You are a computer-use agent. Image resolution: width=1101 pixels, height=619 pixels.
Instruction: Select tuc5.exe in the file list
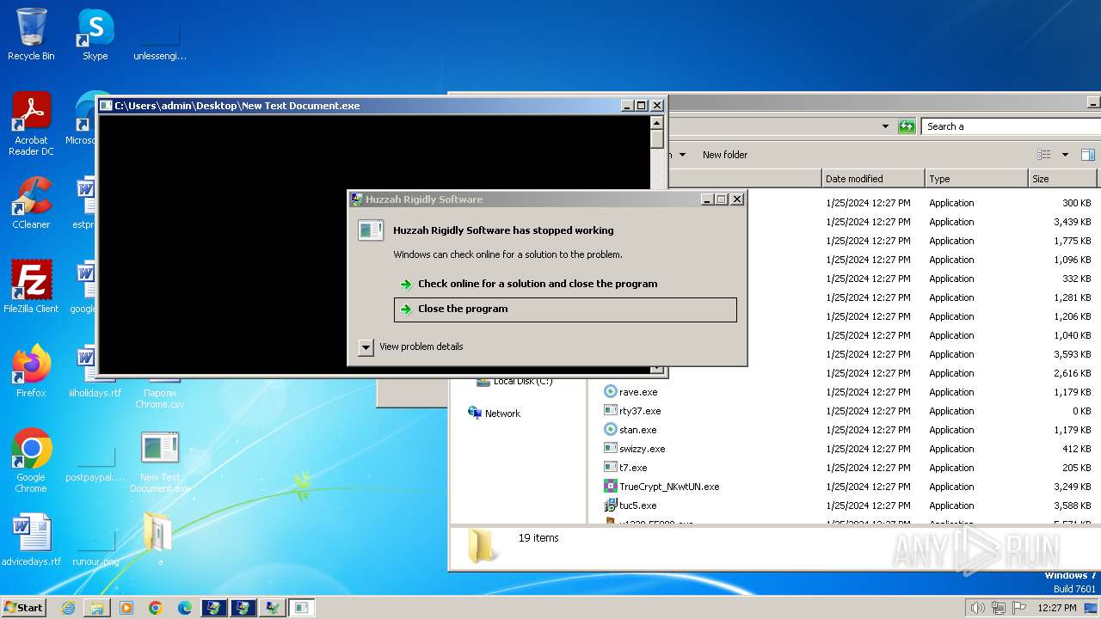pyautogui.click(x=630, y=506)
